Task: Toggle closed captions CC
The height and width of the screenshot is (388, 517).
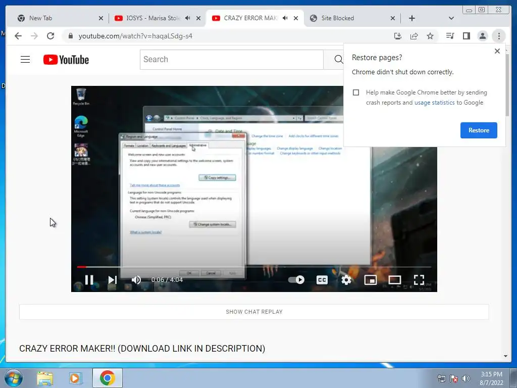Action: click(322, 280)
